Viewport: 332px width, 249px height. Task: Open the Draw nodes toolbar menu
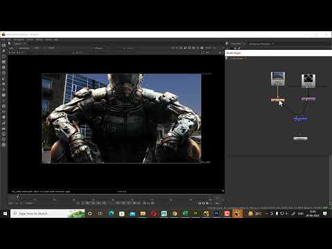(x=3, y=50)
